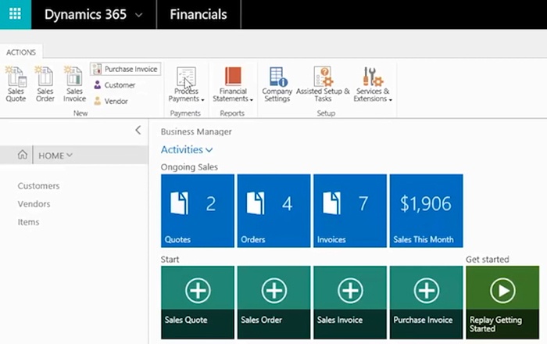
Task: Open the app launcher waffle icon
Action: [x=15, y=14]
